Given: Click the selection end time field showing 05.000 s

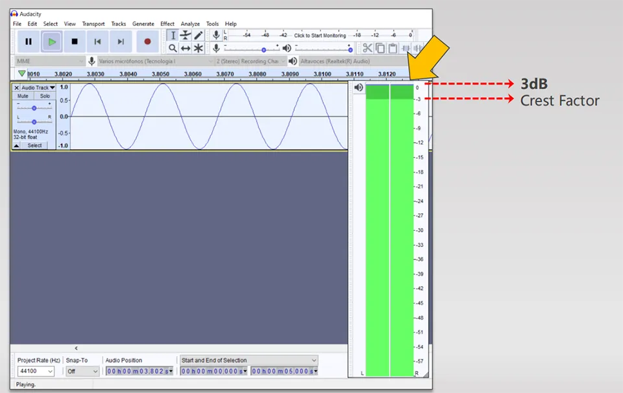Looking at the screenshot, I should point(284,371).
